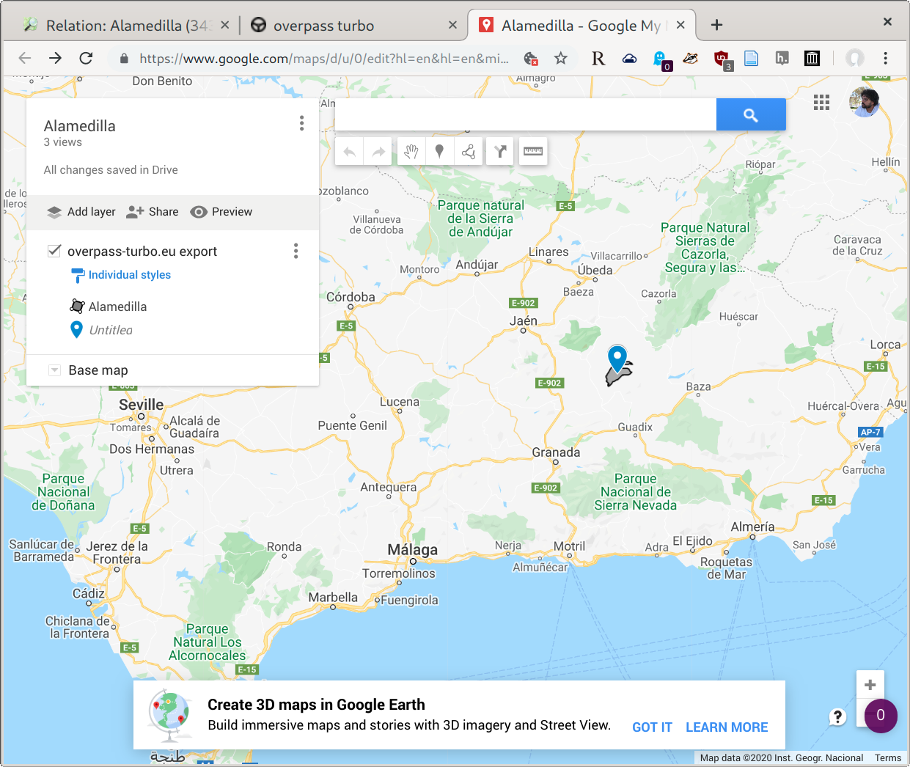Image resolution: width=910 pixels, height=767 pixels.
Task: Click the map search input field
Action: pos(525,115)
